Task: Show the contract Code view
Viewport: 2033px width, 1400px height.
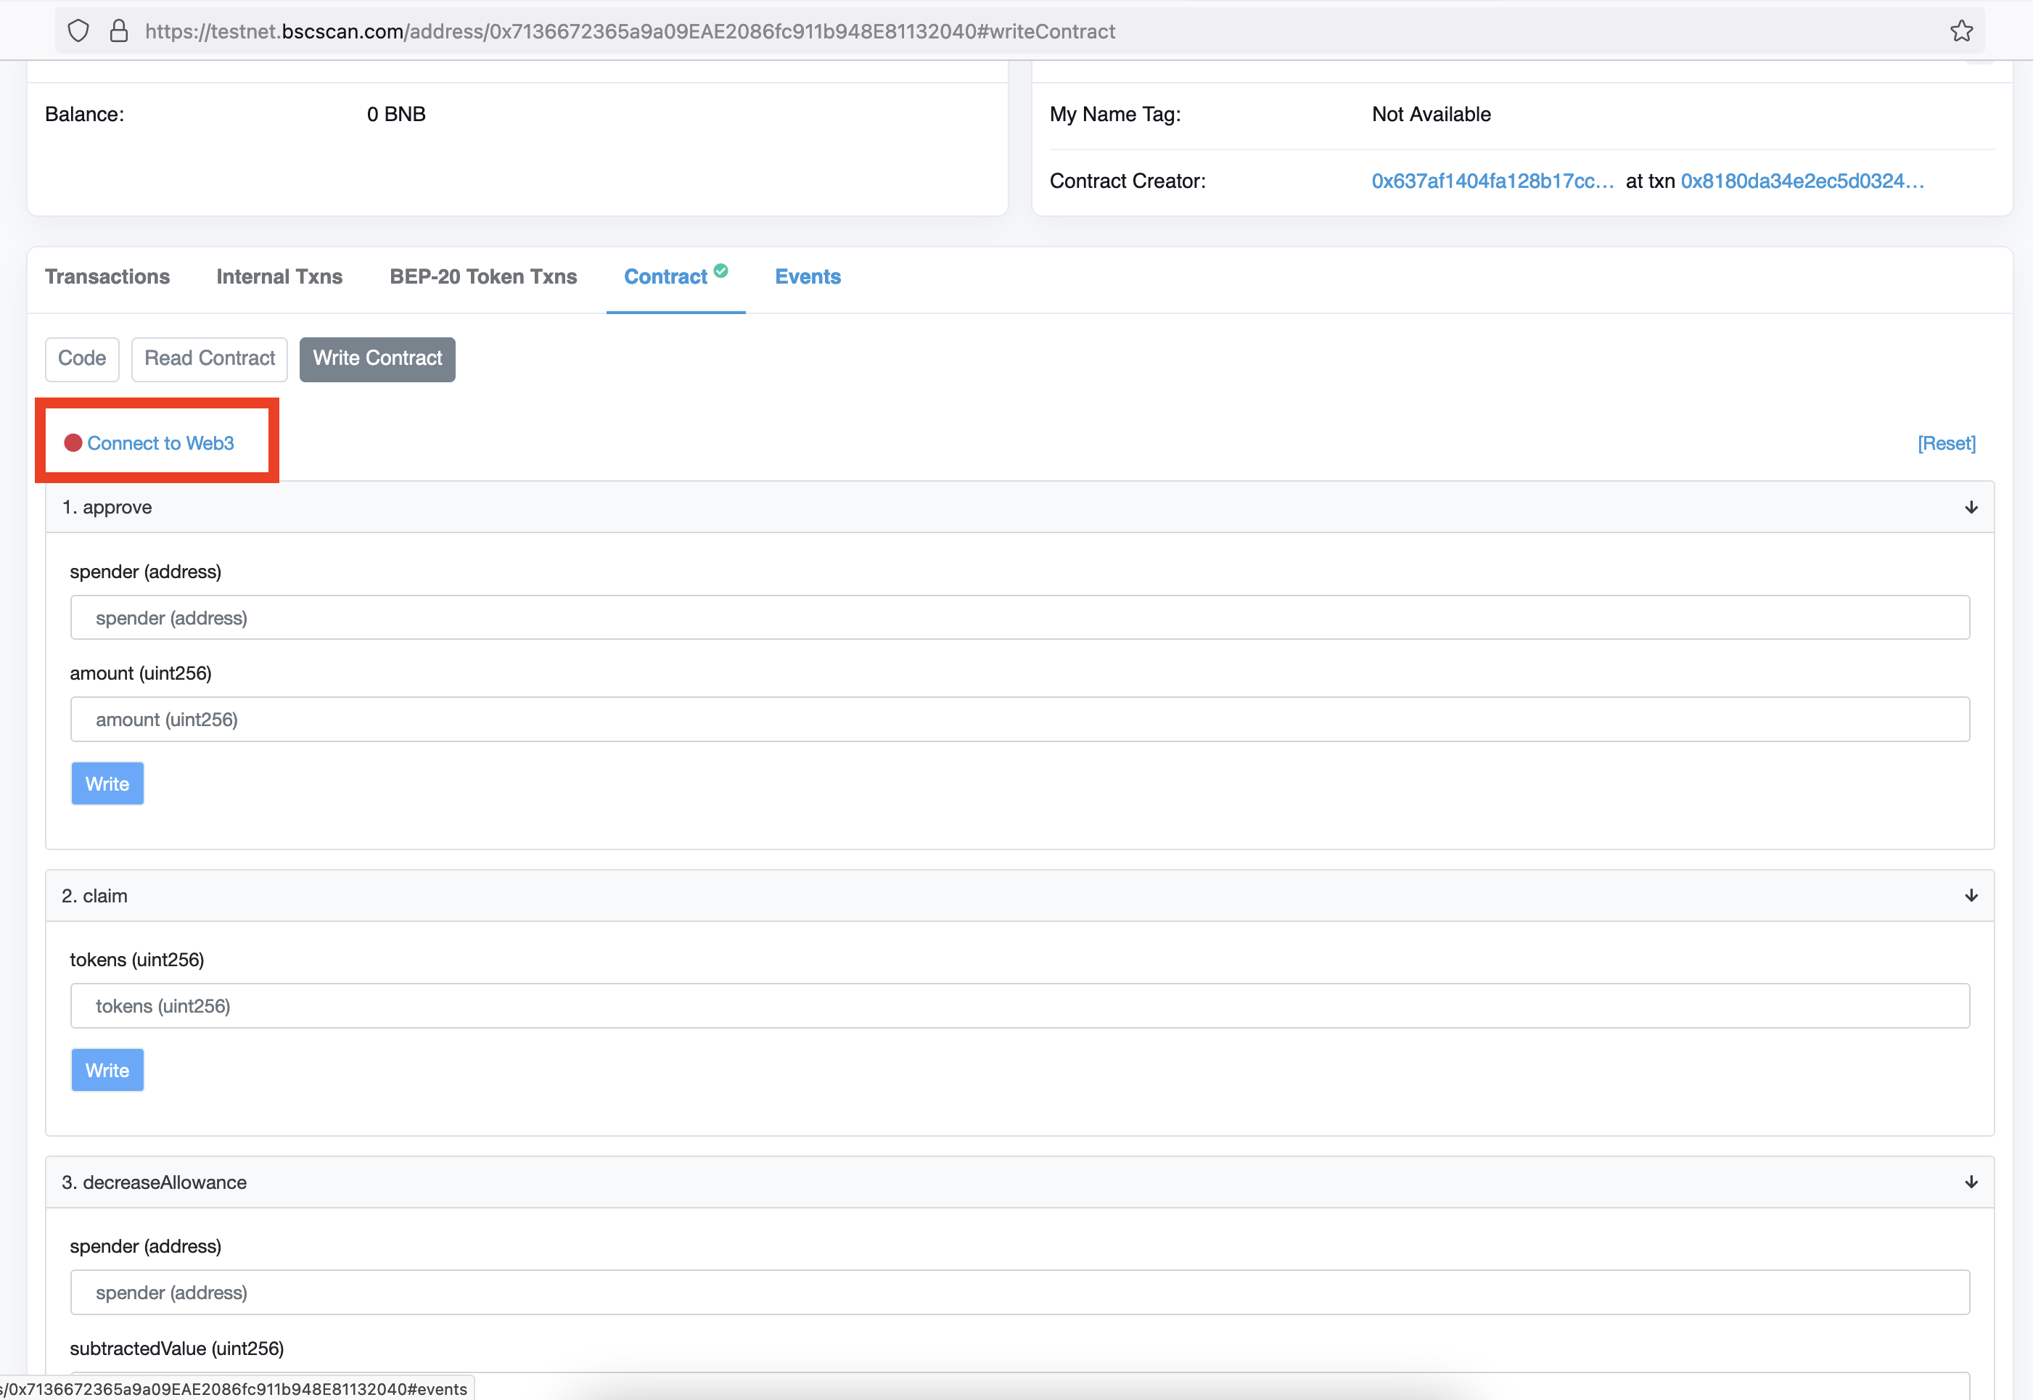Action: pyautogui.click(x=81, y=359)
